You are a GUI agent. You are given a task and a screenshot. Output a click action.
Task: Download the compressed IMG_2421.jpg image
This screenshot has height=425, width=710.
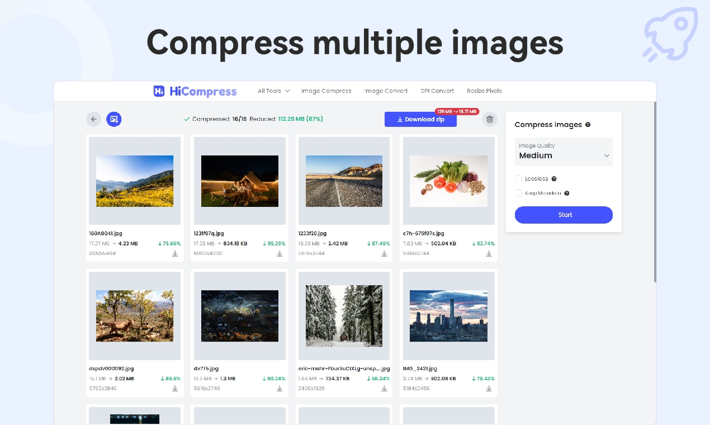(488, 388)
